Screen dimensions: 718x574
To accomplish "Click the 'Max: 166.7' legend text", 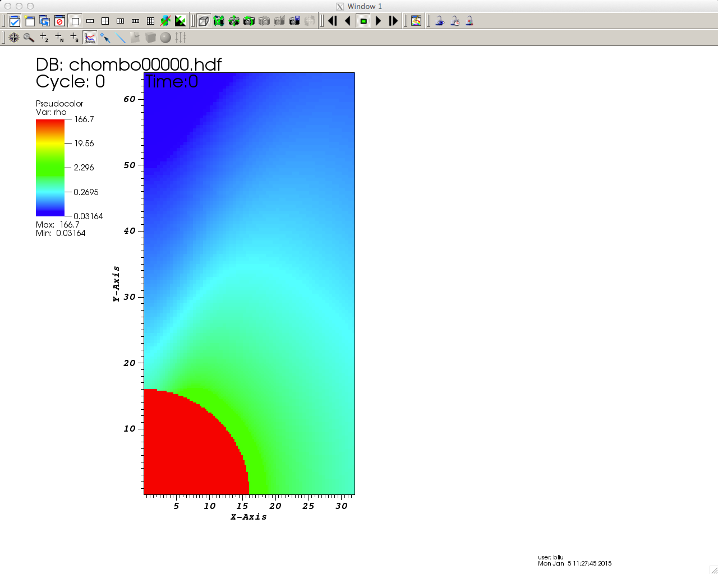I will click(58, 225).
